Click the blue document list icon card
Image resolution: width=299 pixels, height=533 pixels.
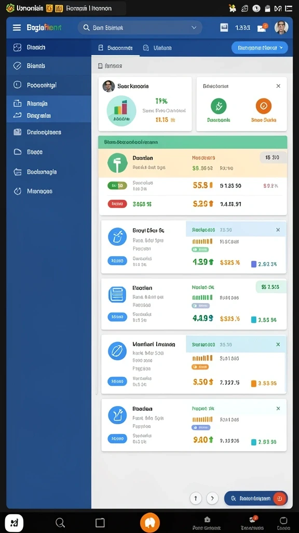pyautogui.click(x=117, y=295)
